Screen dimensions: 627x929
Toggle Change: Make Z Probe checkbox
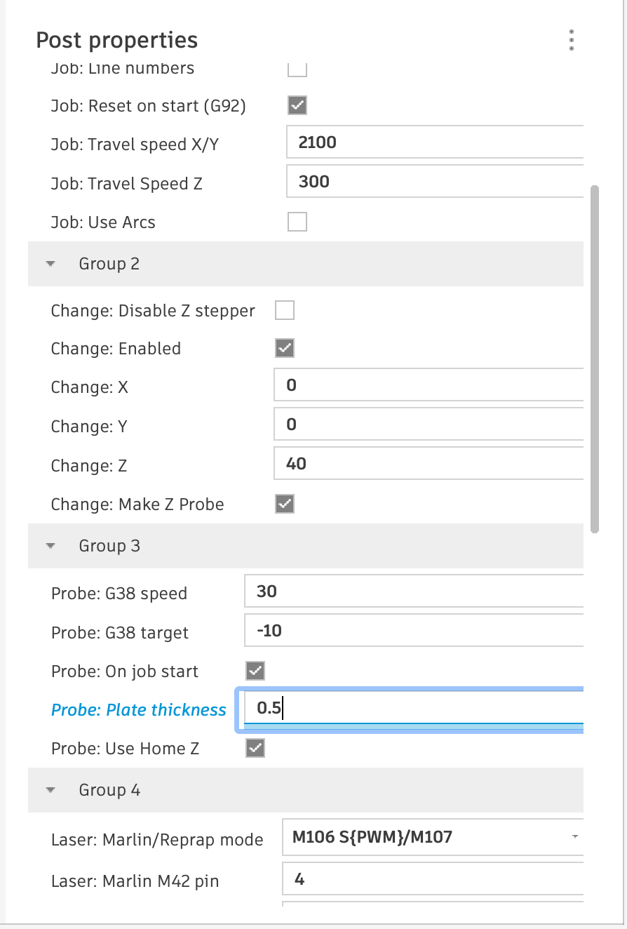pyautogui.click(x=284, y=504)
